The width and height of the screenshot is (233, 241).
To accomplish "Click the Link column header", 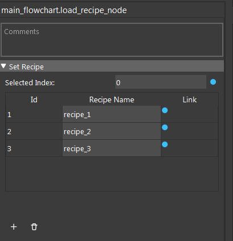I will (x=189, y=99).
